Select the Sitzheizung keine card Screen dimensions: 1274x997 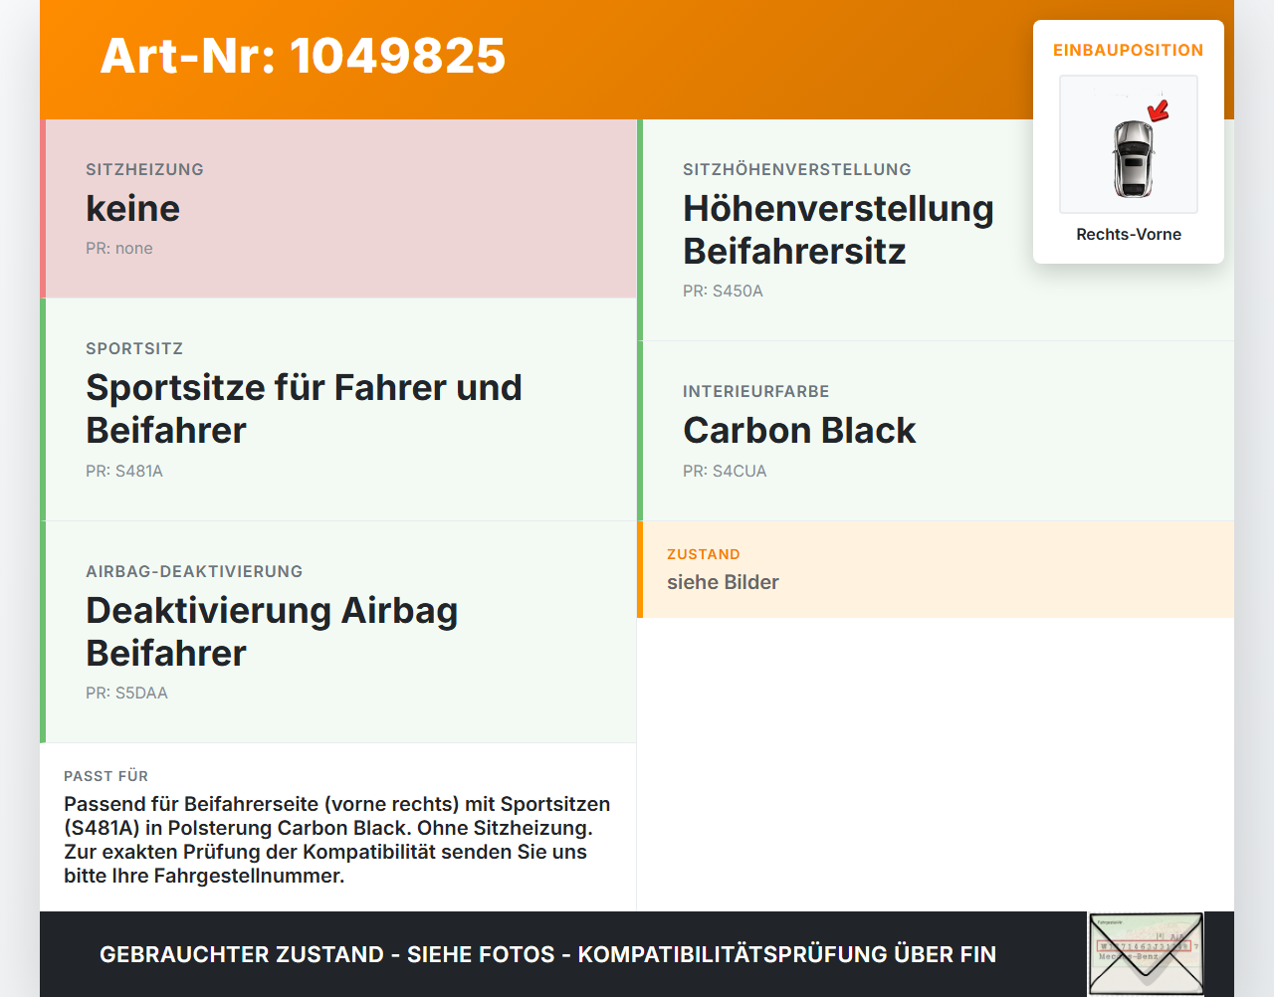pyautogui.click(x=338, y=209)
